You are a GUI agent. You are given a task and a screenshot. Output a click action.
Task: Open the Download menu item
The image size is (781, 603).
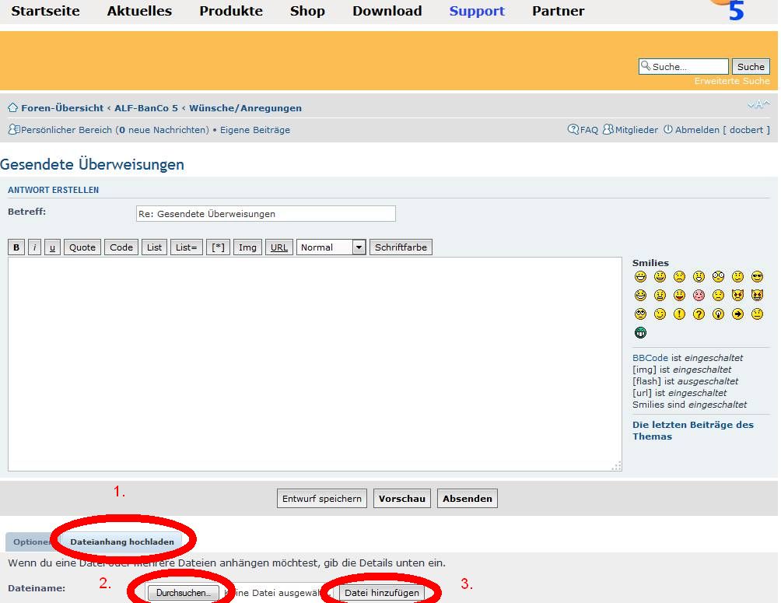(x=387, y=11)
